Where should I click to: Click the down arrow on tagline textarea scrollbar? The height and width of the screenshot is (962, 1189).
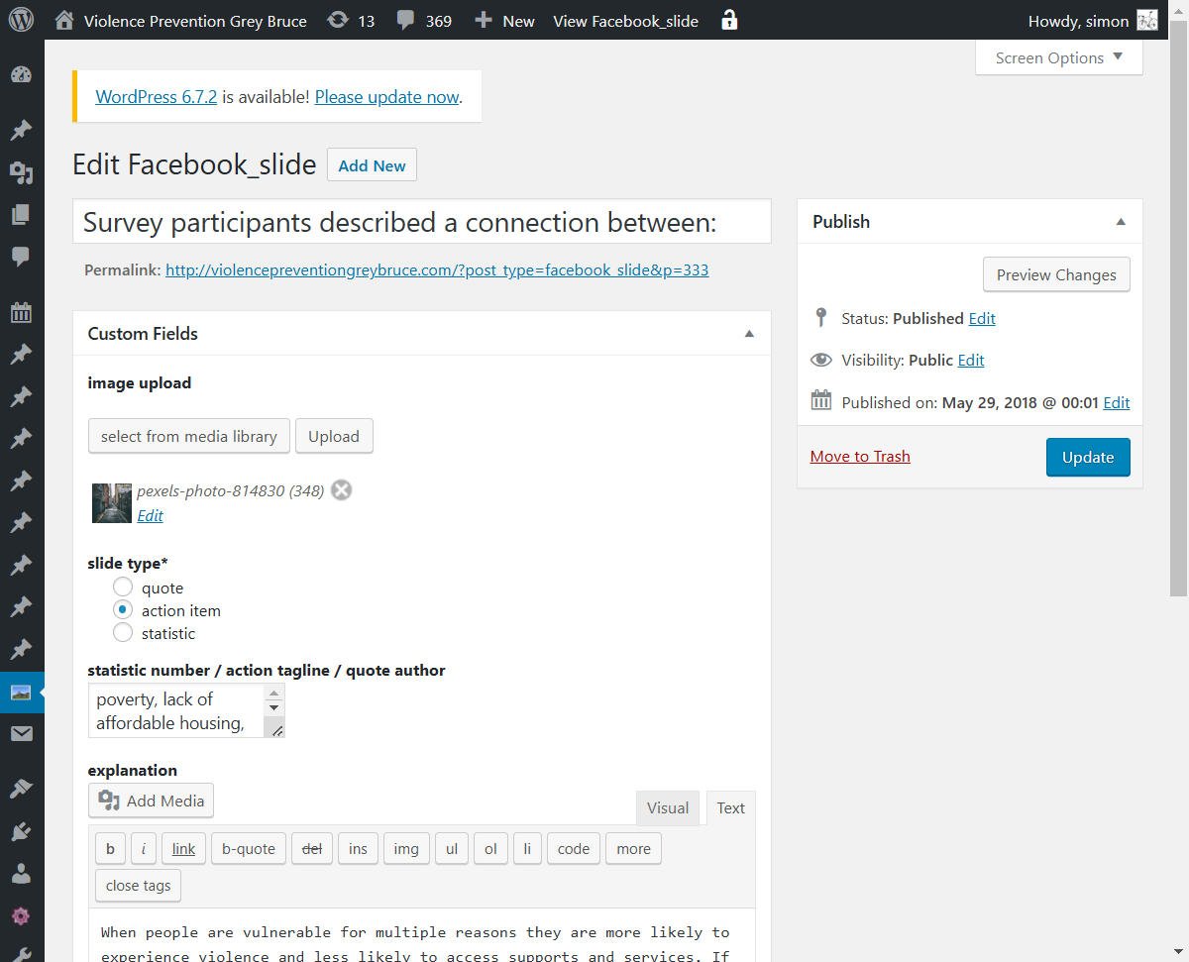click(274, 708)
